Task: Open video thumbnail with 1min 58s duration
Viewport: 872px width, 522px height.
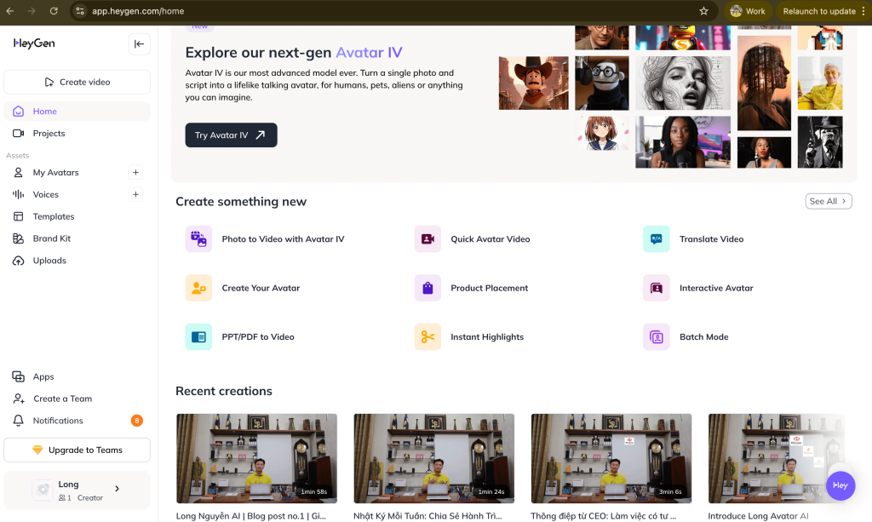Action: coord(256,458)
